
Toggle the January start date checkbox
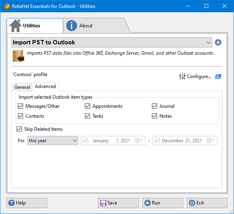click(x=86, y=140)
